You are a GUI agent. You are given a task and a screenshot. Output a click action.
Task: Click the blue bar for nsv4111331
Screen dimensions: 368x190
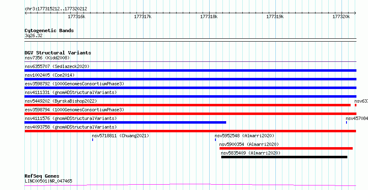click(190, 96)
